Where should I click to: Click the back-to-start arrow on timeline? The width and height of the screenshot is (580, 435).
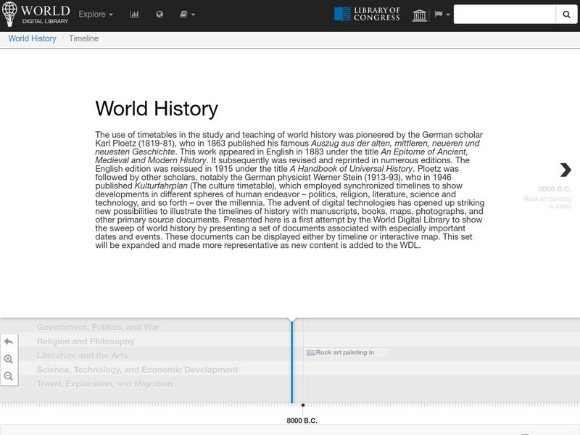9,341
